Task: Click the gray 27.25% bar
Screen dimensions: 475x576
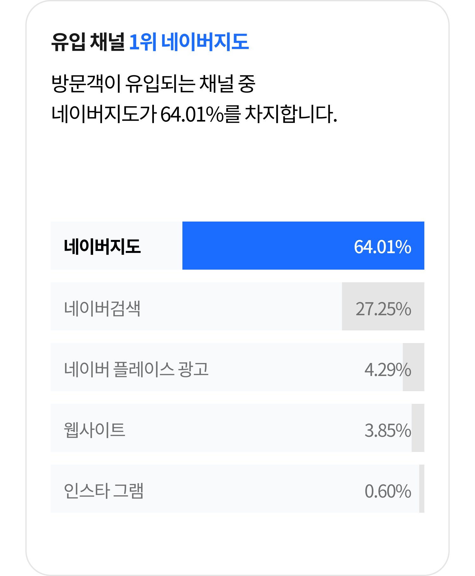Action: pyautogui.click(x=383, y=306)
